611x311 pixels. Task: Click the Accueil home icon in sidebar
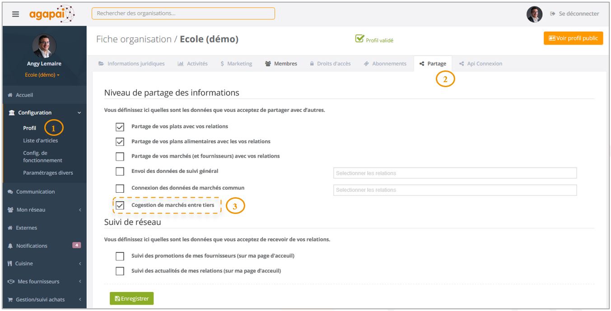[x=10, y=95]
